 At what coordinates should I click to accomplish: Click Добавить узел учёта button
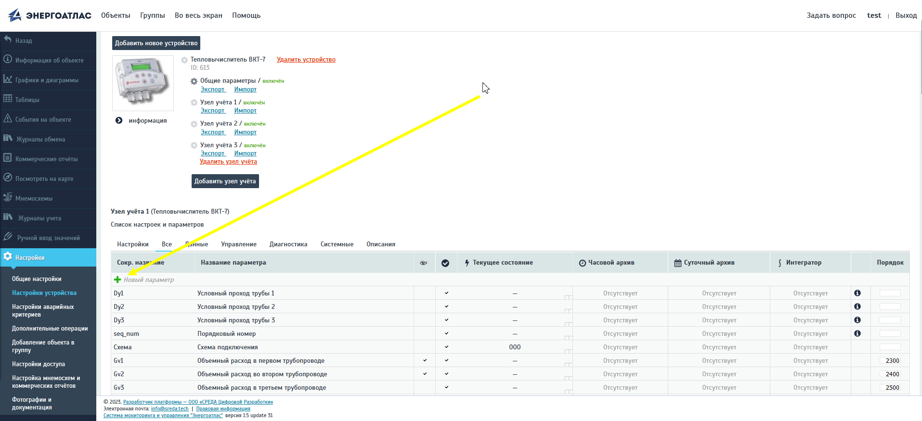pos(225,181)
